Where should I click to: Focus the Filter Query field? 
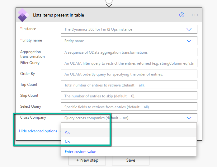pos(129,63)
